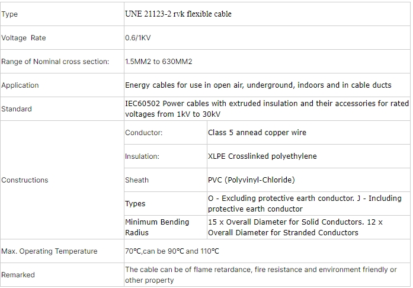Image resolution: width=413 pixels, height=288 pixels.
Task: Select the '0.6/1KV' value cell
Action: [x=267, y=38]
